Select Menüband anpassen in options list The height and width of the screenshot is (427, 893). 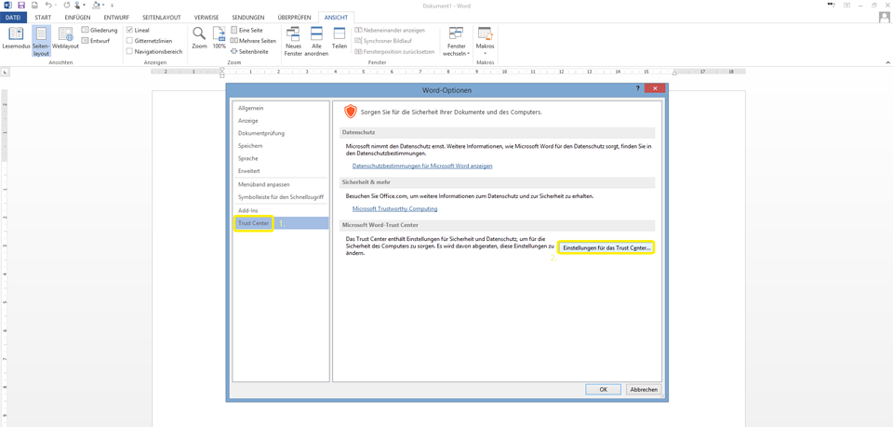tap(263, 184)
